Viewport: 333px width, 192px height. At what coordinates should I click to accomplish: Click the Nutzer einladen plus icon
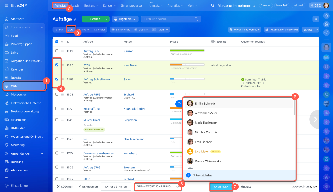point(188,175)
